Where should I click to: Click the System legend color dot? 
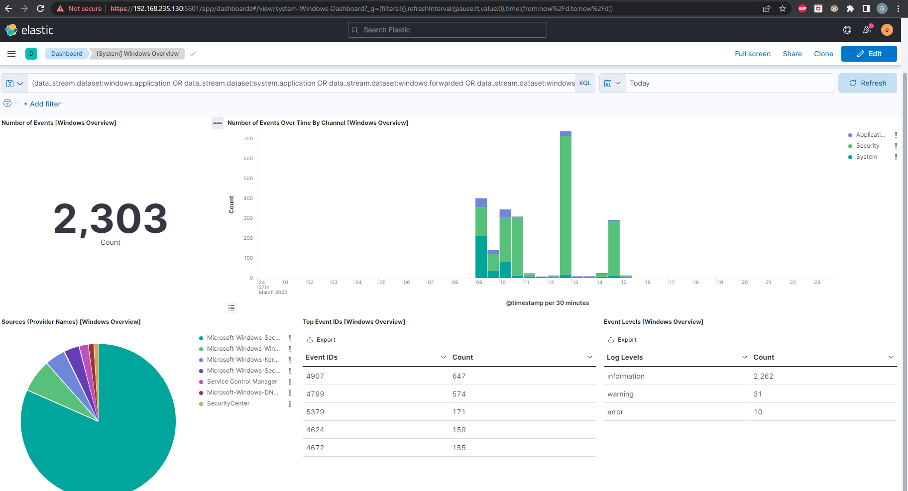tap(850, 157)
